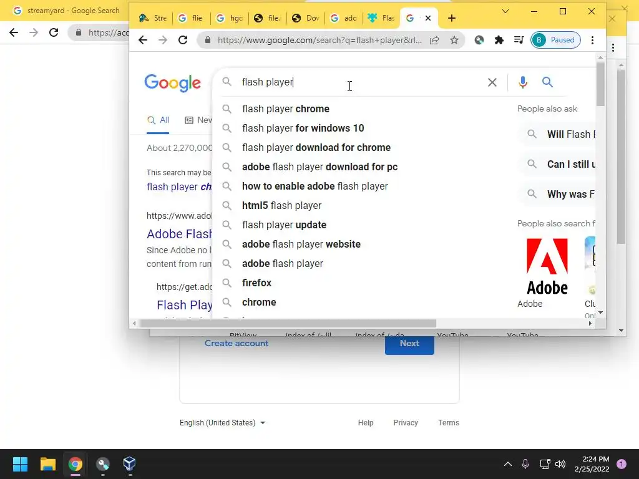The image size is (639, 479).
Task: Open the All results tab
Action: tap(158, 120)
